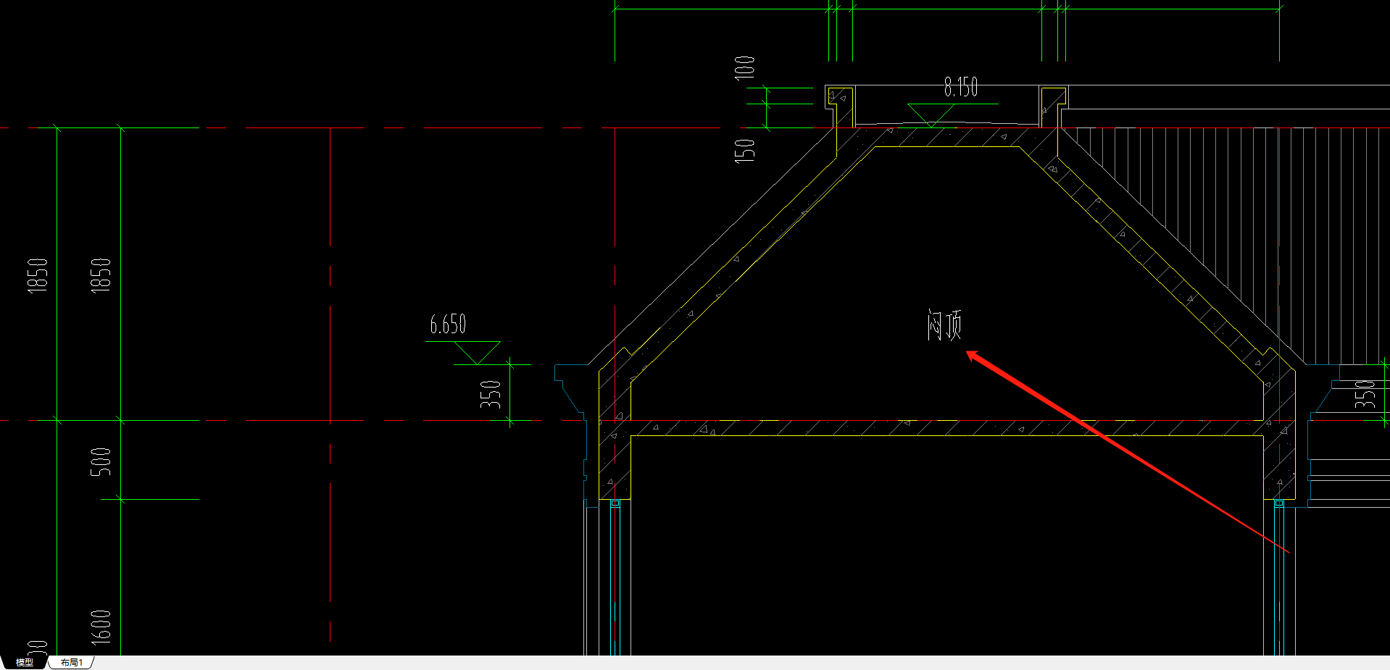1390x670 pixels.
Task: Pick the 350 dimension at right eave
Action: click(1365, 395)
